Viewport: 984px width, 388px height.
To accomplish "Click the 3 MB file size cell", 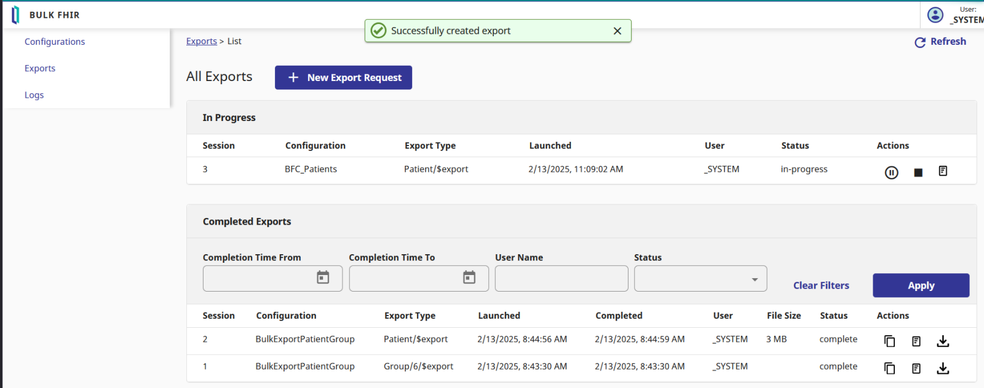I will 776,340.
